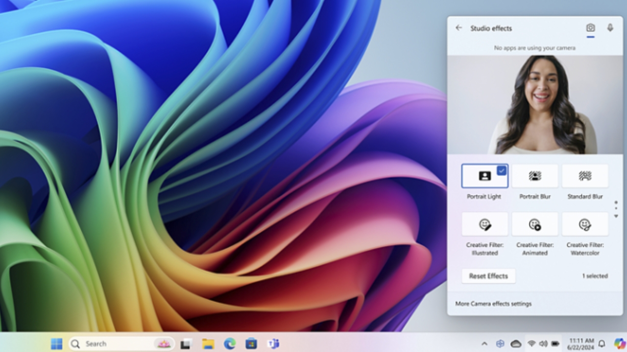Open the Windows Start menu

click(x=57, y=344)
